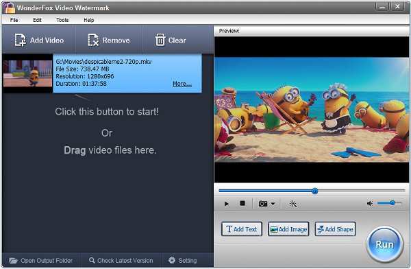Click the Add Image watermark button
The image size is (411, 269).
[288, 229]
